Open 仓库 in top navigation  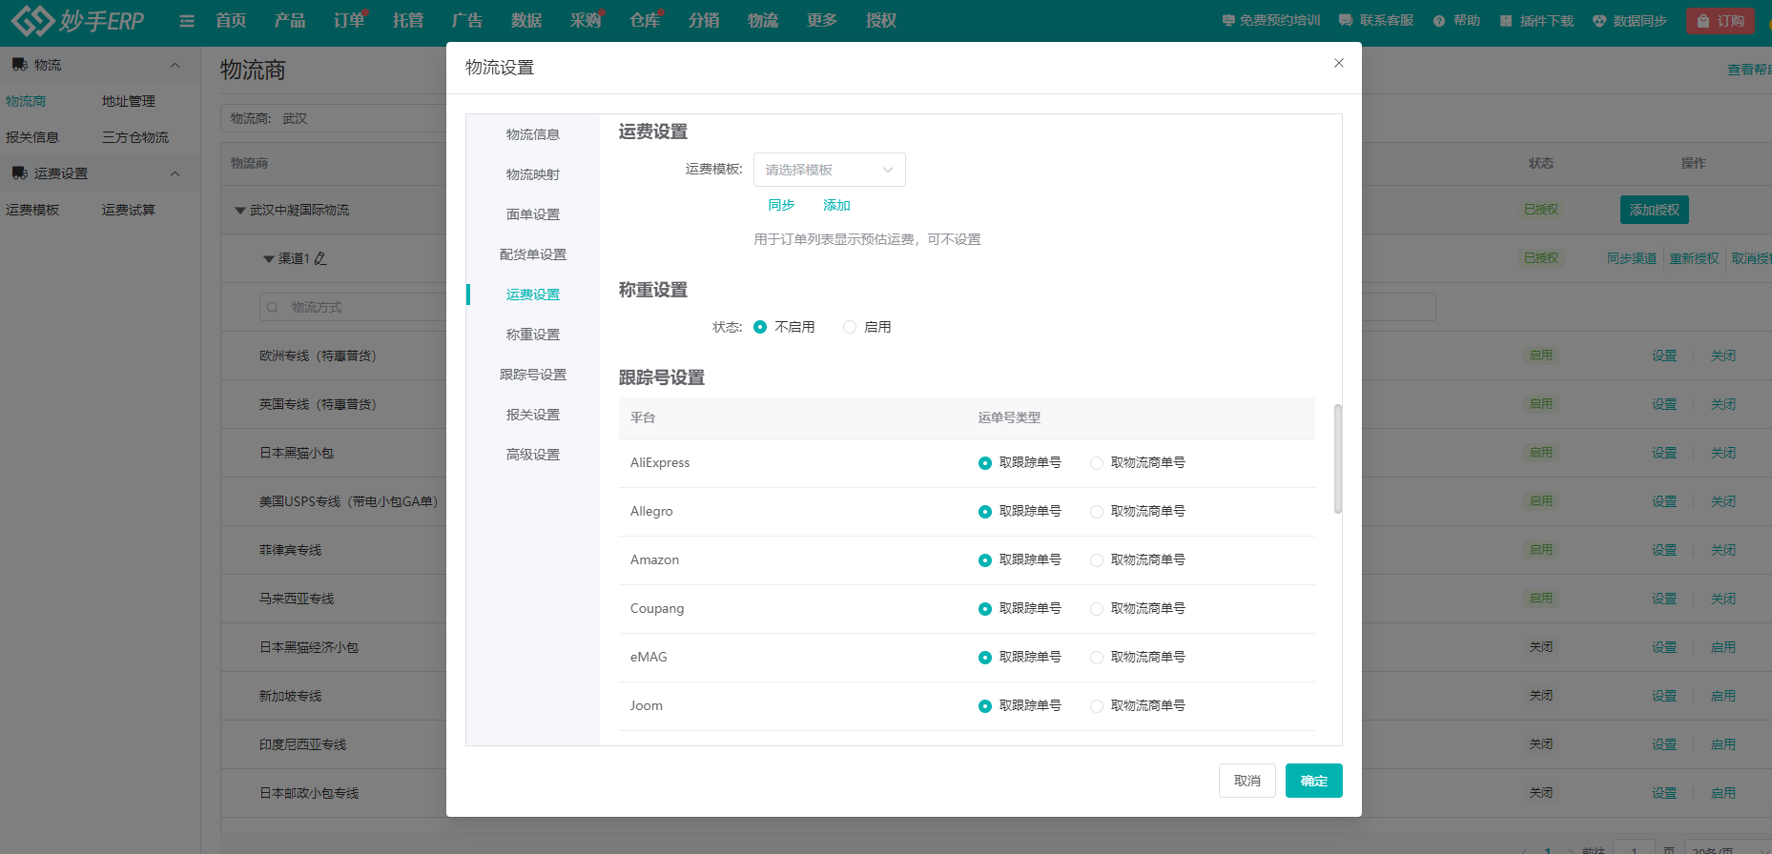click(645, 21)
